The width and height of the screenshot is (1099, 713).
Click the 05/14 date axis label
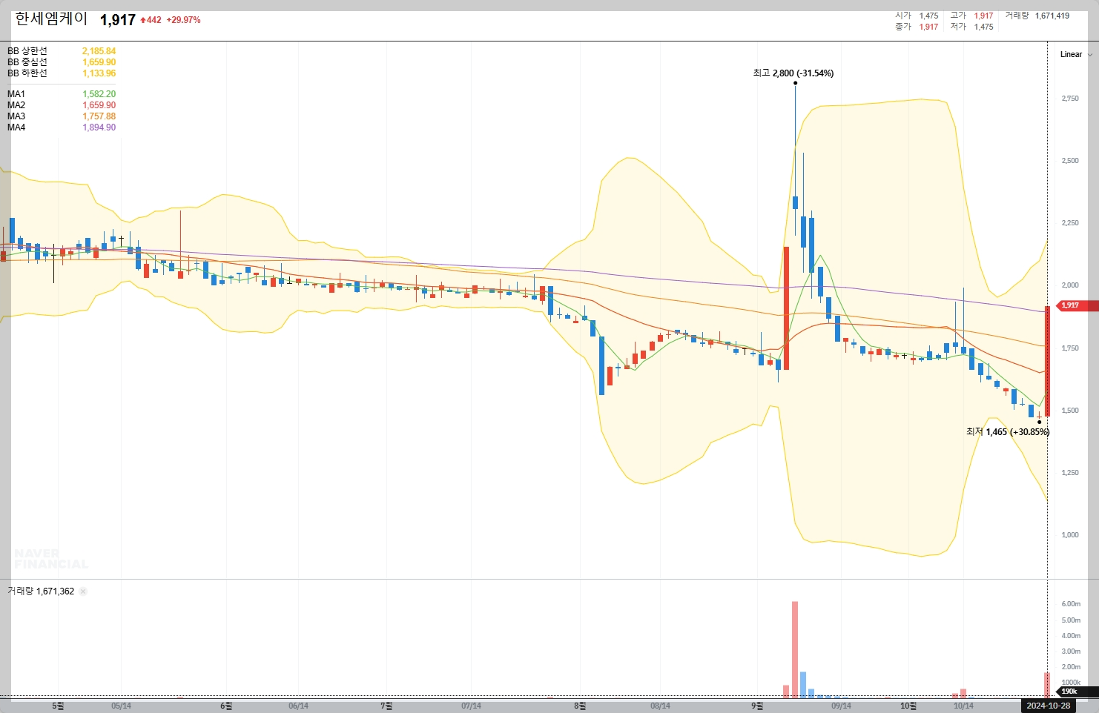point(121,706)
